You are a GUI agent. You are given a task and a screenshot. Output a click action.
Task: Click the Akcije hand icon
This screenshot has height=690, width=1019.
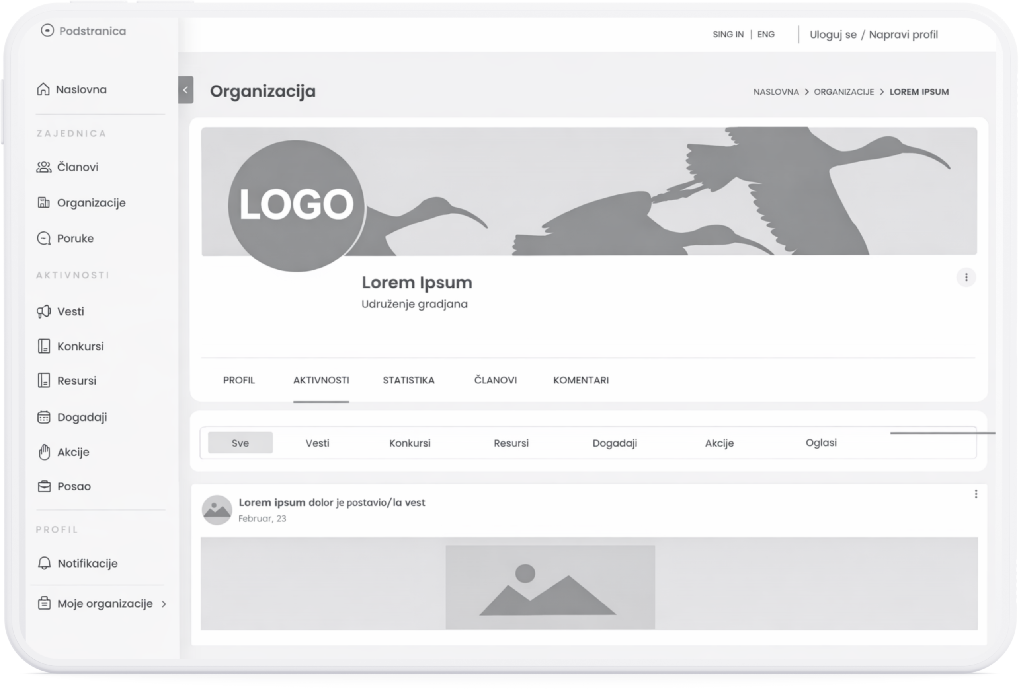coord(44,452)
